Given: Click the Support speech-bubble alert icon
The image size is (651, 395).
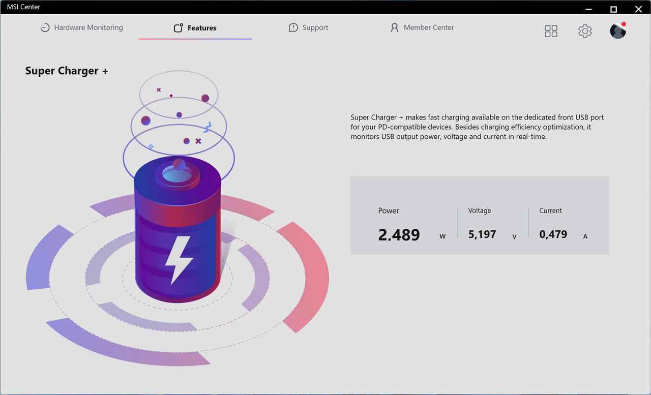Looking at the screenshot, I should (293, 28).
